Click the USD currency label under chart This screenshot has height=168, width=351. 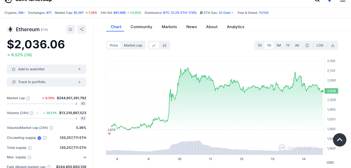[330, 163]
